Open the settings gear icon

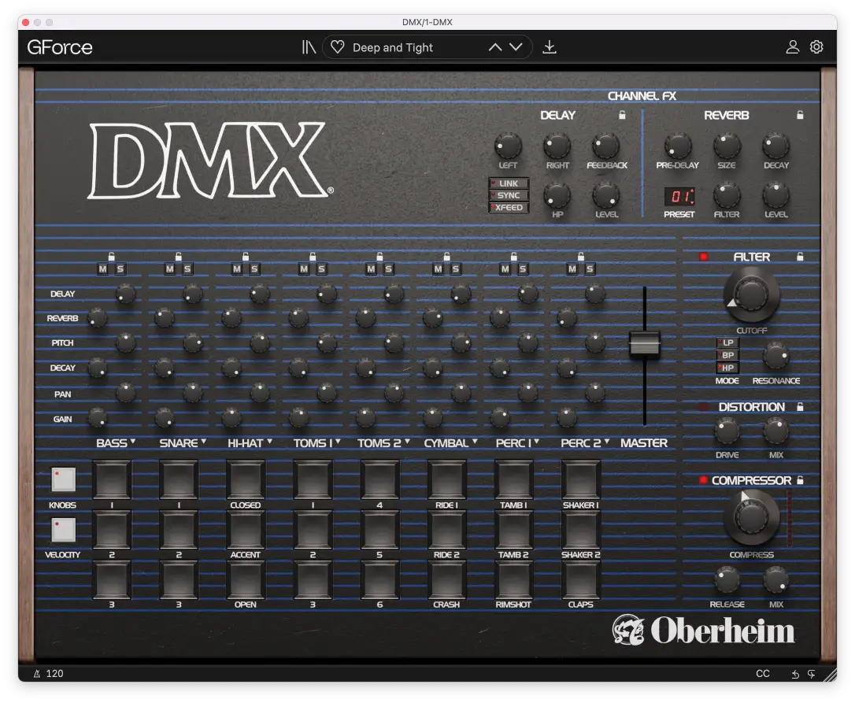[x=816, y=47]
